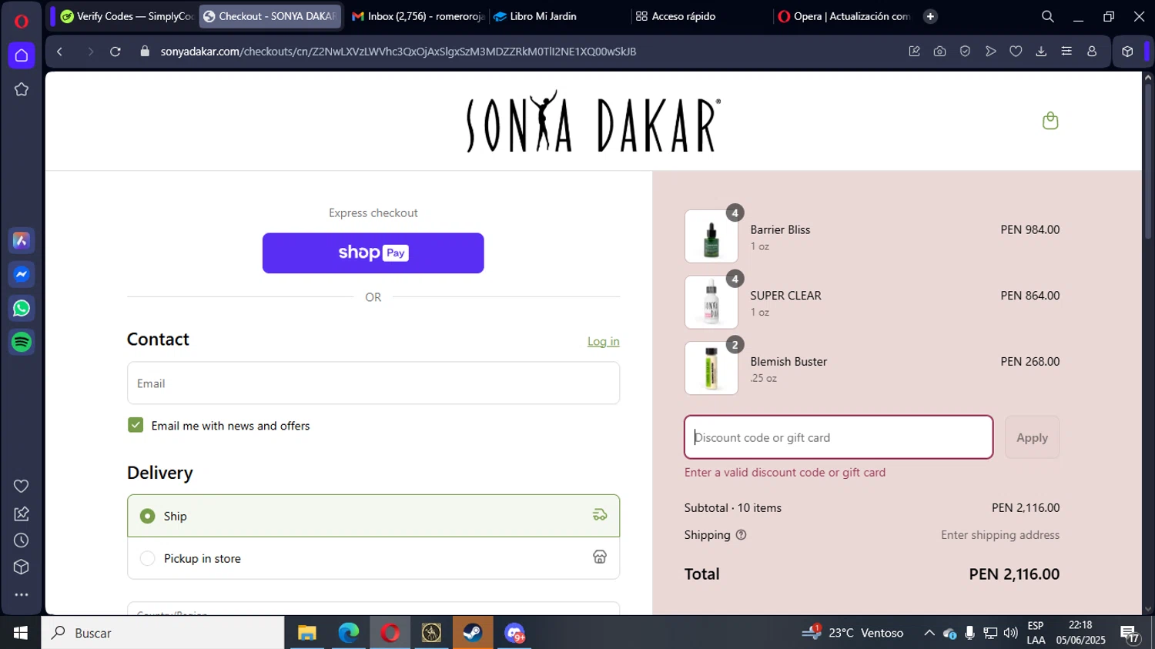Click the Apply discount button
Viewport: 1155px width, 649px height.
(x=1032, y=437)
